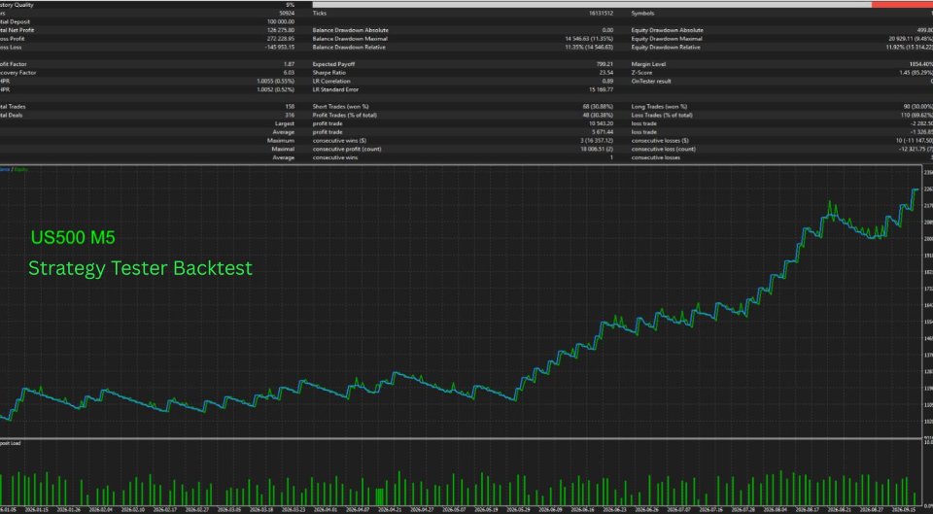
Task: Select the Short Trades value 68 (30.88%)
Action: 598,107
